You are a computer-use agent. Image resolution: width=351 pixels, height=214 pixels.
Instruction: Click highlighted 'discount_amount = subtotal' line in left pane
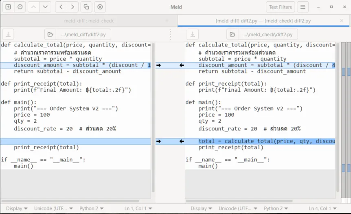click(x=82, y=65)
